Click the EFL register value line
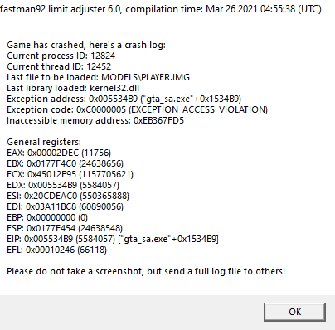This screenshot has height=330, width=335. tap(56, 250)
